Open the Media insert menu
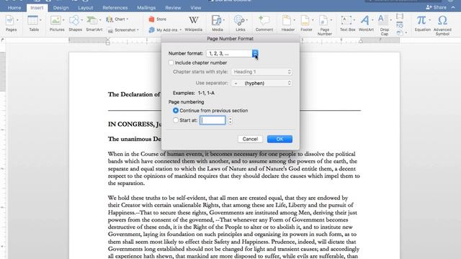Viewport: 461px width, 259px height. [x=218, y=23]
